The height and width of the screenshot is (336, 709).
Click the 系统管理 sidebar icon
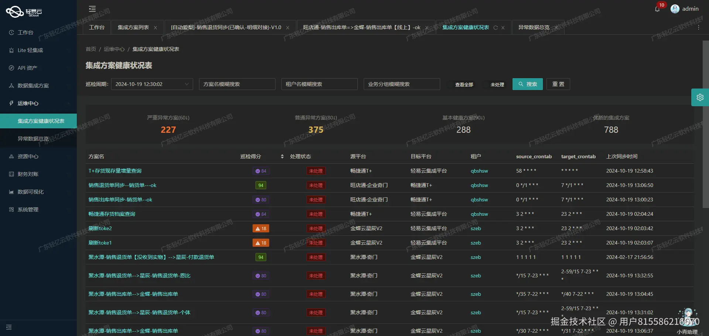click(27, 209)
